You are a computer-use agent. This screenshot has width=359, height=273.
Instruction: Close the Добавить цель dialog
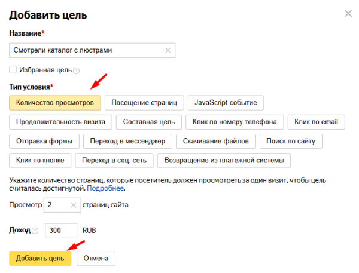pos(348,13)
